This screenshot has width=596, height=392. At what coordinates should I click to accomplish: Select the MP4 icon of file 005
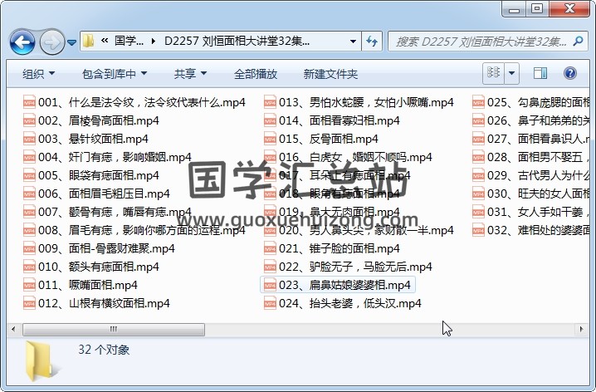[x=29, y=175]
